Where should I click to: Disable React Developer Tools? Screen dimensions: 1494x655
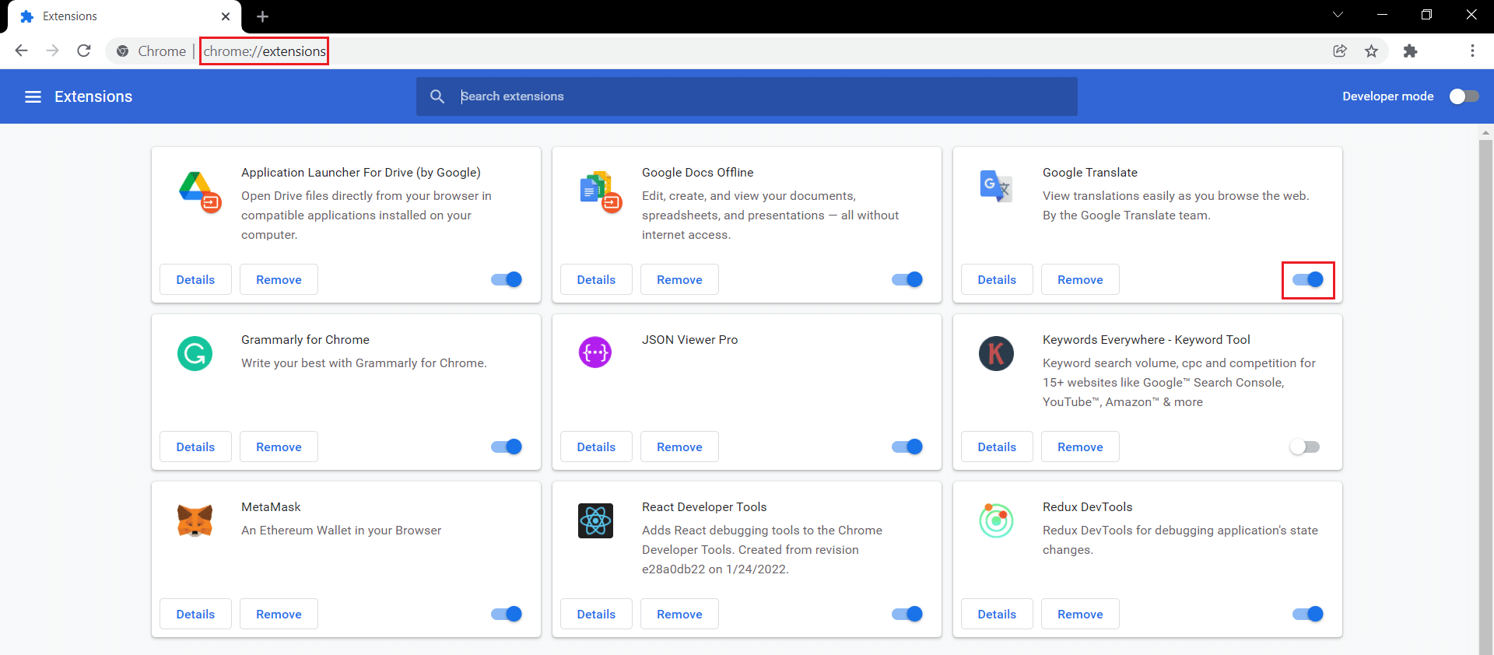[x=907, y=614]
